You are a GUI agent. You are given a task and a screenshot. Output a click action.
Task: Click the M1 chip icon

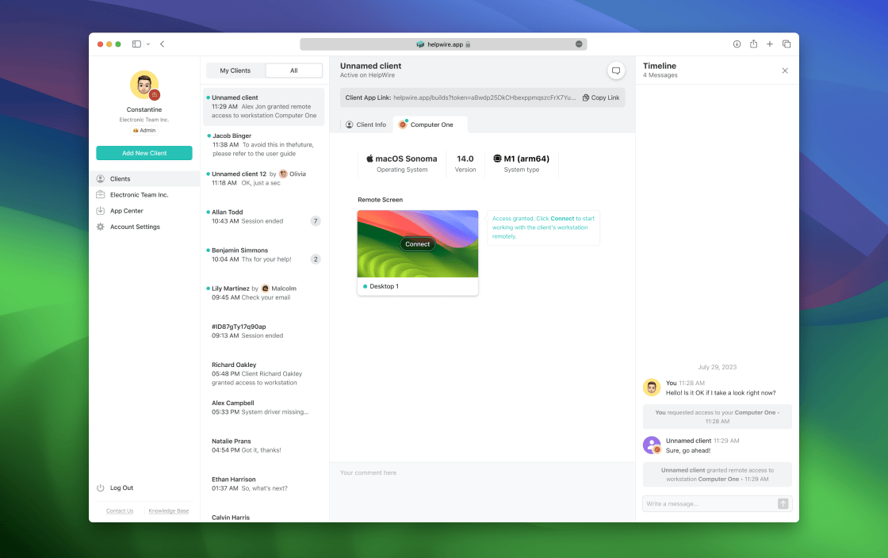pyautogui.click(x=497, y=159)
